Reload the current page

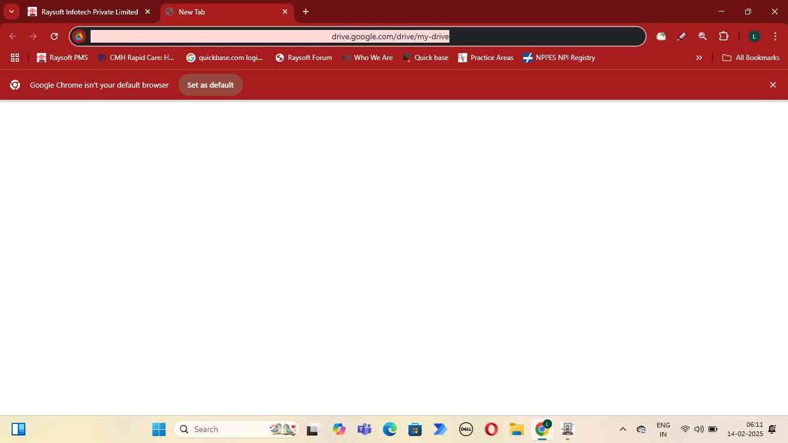pyautogui.click(x=54, y=36)
